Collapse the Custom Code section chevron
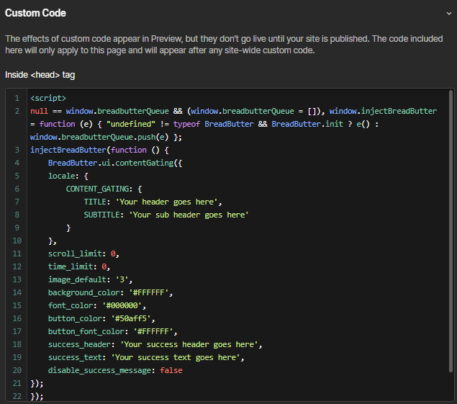Image resolution: width=457 pixels, height=404 pixels. 448,13
